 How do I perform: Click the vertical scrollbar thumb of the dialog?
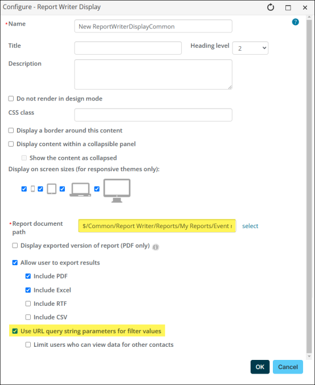[309, 187]
